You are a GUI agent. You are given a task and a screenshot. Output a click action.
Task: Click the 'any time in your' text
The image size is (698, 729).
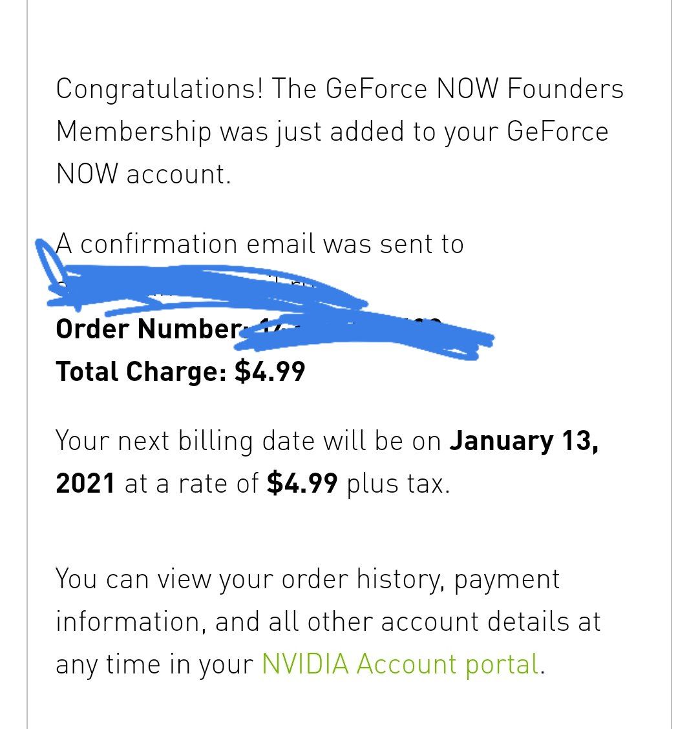click(x=154, y=665)
